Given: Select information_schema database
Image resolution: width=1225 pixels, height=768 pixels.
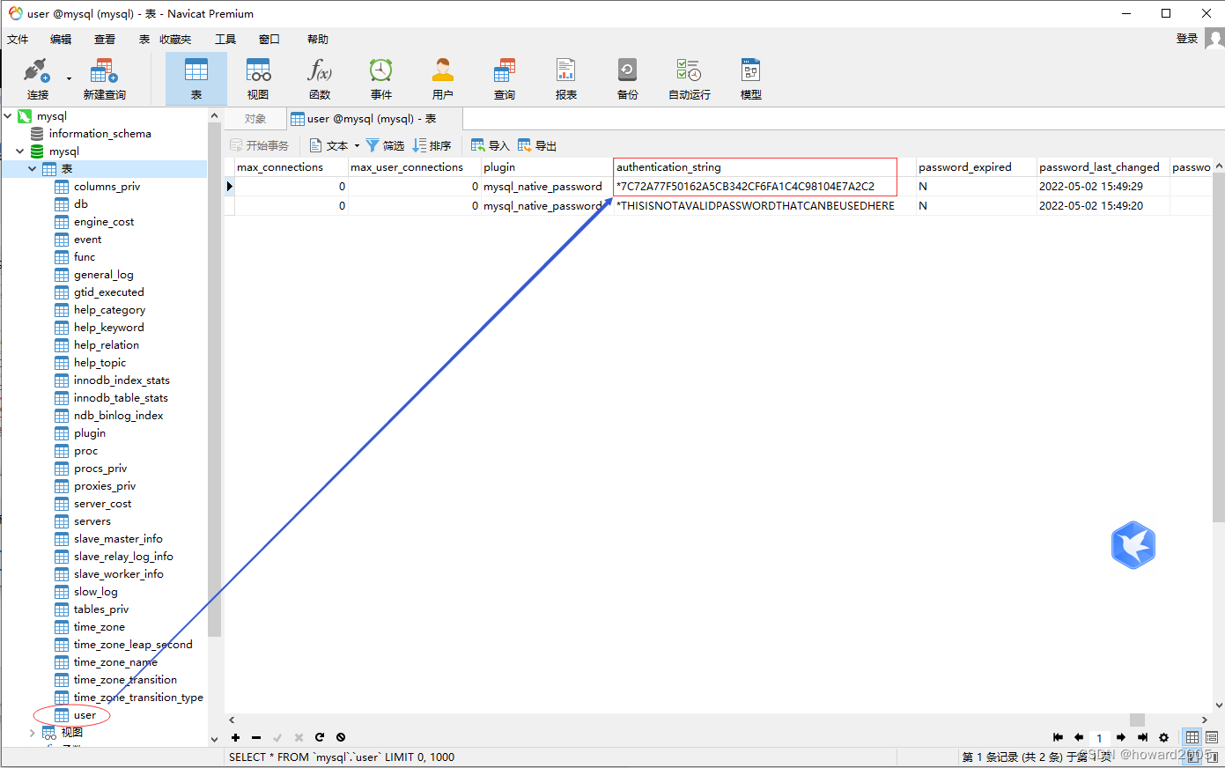Looking at the screenshot, I should coord(100,133).
